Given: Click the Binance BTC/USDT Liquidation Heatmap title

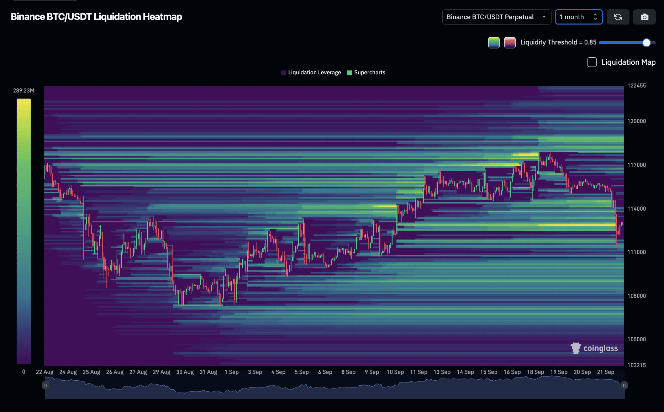Looking at the screenshot, I should coord(96,17).
